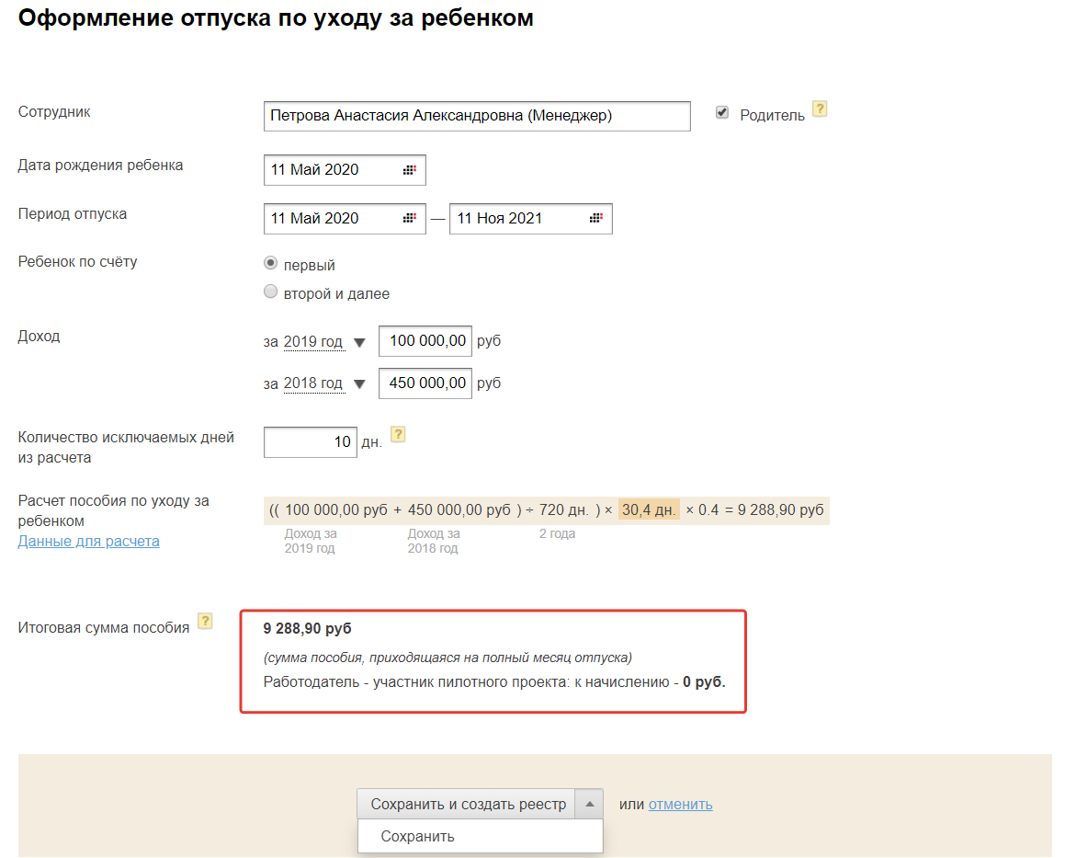Screen dimensions: 1065x858
Task: Click the 'отменить' link
Action: [x=680, y=805]
